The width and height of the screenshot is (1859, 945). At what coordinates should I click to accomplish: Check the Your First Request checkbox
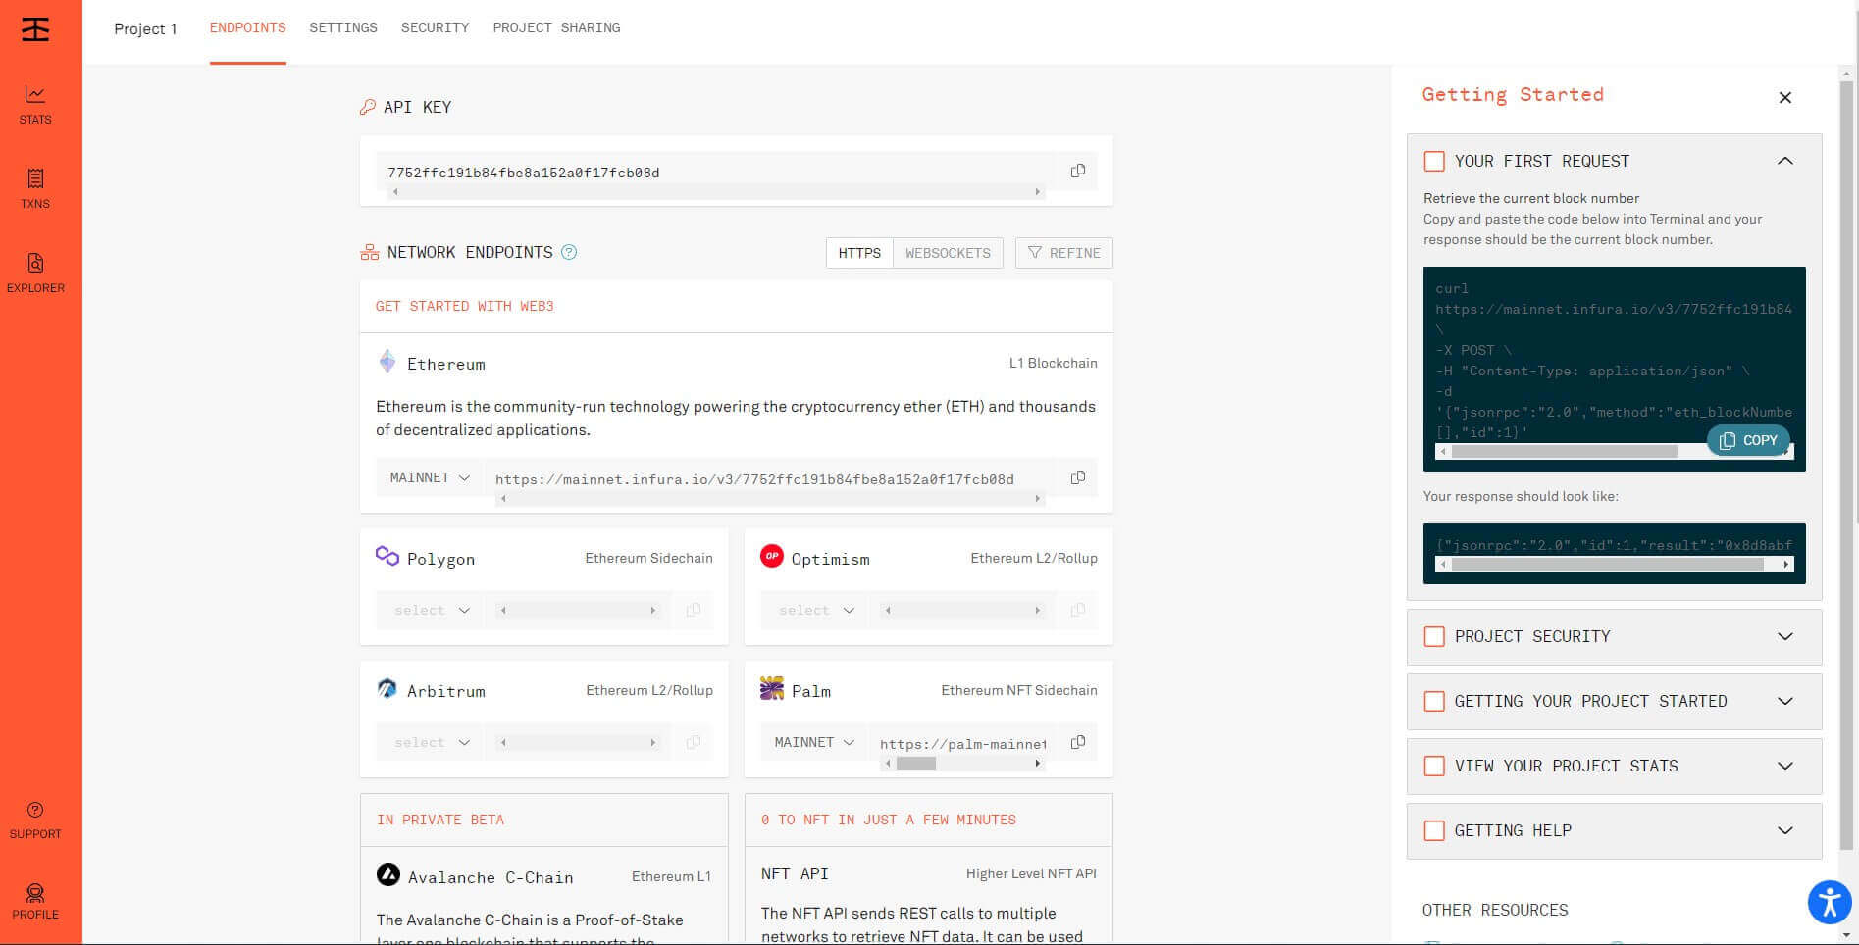coord(1434,161)
